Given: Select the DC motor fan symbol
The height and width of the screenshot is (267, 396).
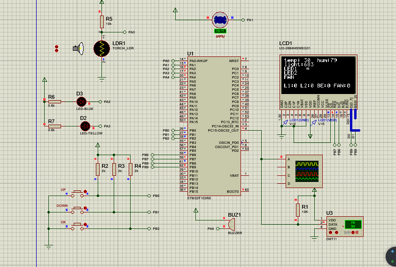Looking at the screenshot, I should [x=220, y=20].
